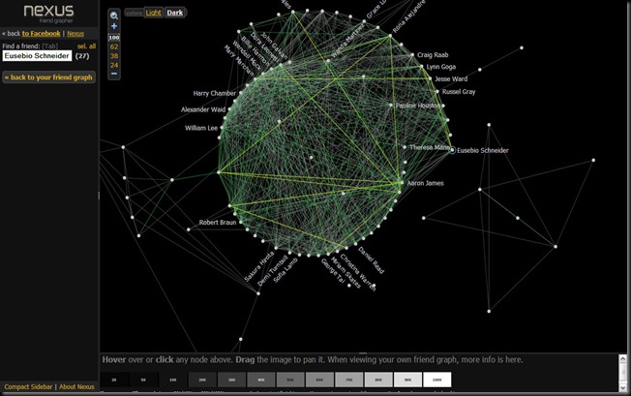
Task: Select the 38 zoom level
Action: click(x=114, y=56)
